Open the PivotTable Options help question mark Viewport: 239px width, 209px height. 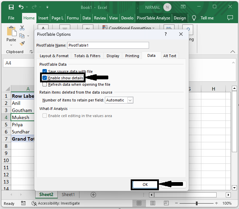[166, 34]
